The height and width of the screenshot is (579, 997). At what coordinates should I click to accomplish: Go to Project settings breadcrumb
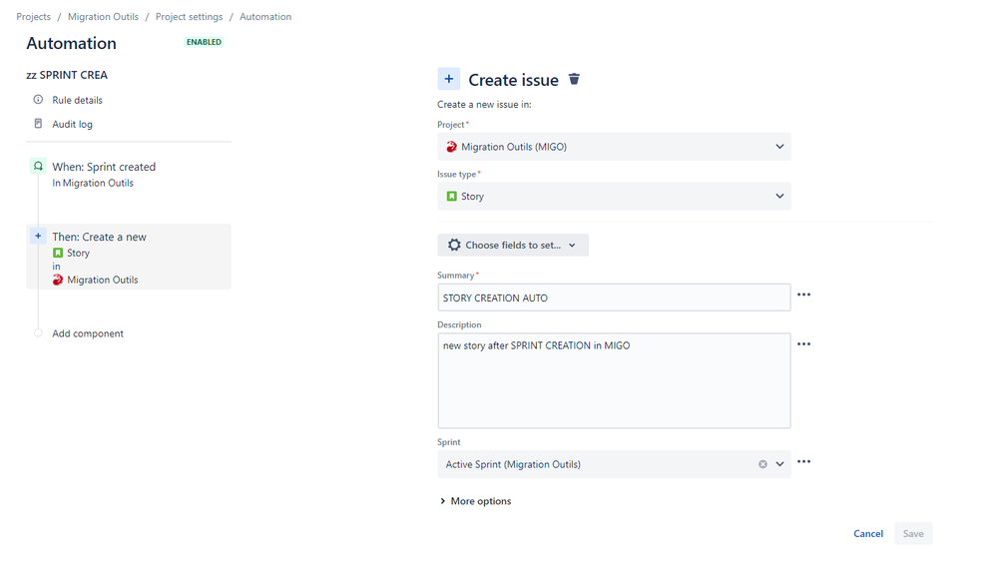189,17
